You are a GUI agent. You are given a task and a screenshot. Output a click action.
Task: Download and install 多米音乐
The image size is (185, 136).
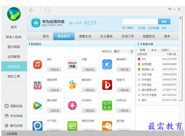[89, 111]
